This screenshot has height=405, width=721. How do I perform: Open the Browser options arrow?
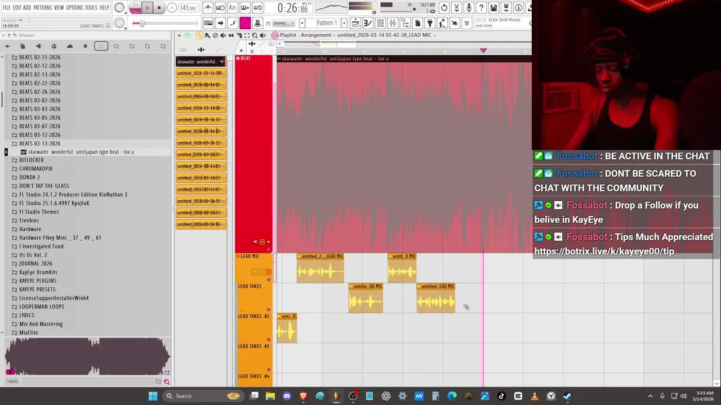[3, 35]
